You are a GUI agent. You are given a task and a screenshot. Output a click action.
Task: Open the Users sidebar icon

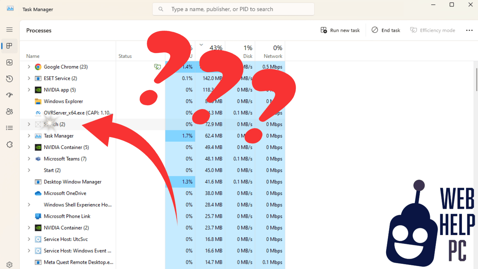coord(9,111)
